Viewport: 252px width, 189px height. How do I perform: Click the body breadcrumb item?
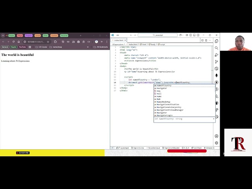(152, 44)
